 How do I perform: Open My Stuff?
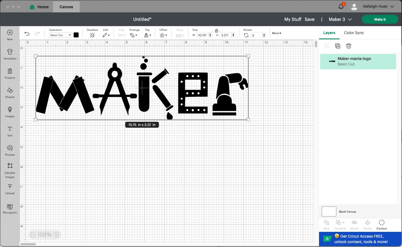[x=293, y=19]
